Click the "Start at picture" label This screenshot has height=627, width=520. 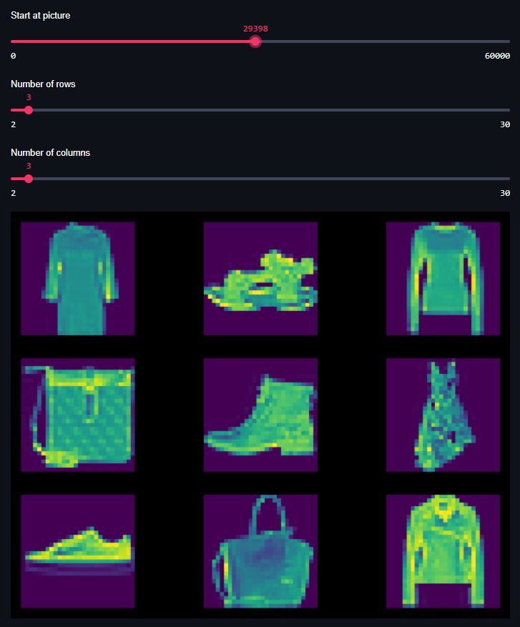pyautogui.click(x=41, y=15)
